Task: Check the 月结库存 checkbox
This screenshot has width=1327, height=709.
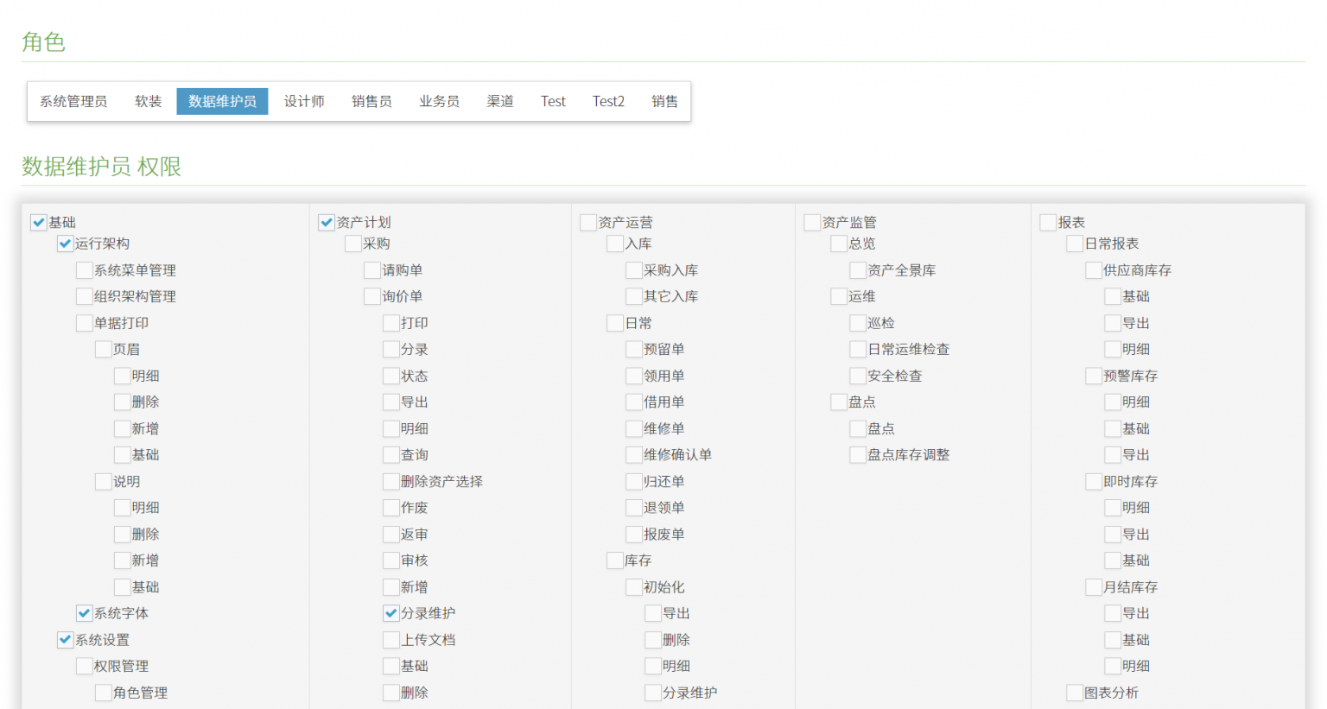Action: pyautogui.click(x=1094, y=587)
